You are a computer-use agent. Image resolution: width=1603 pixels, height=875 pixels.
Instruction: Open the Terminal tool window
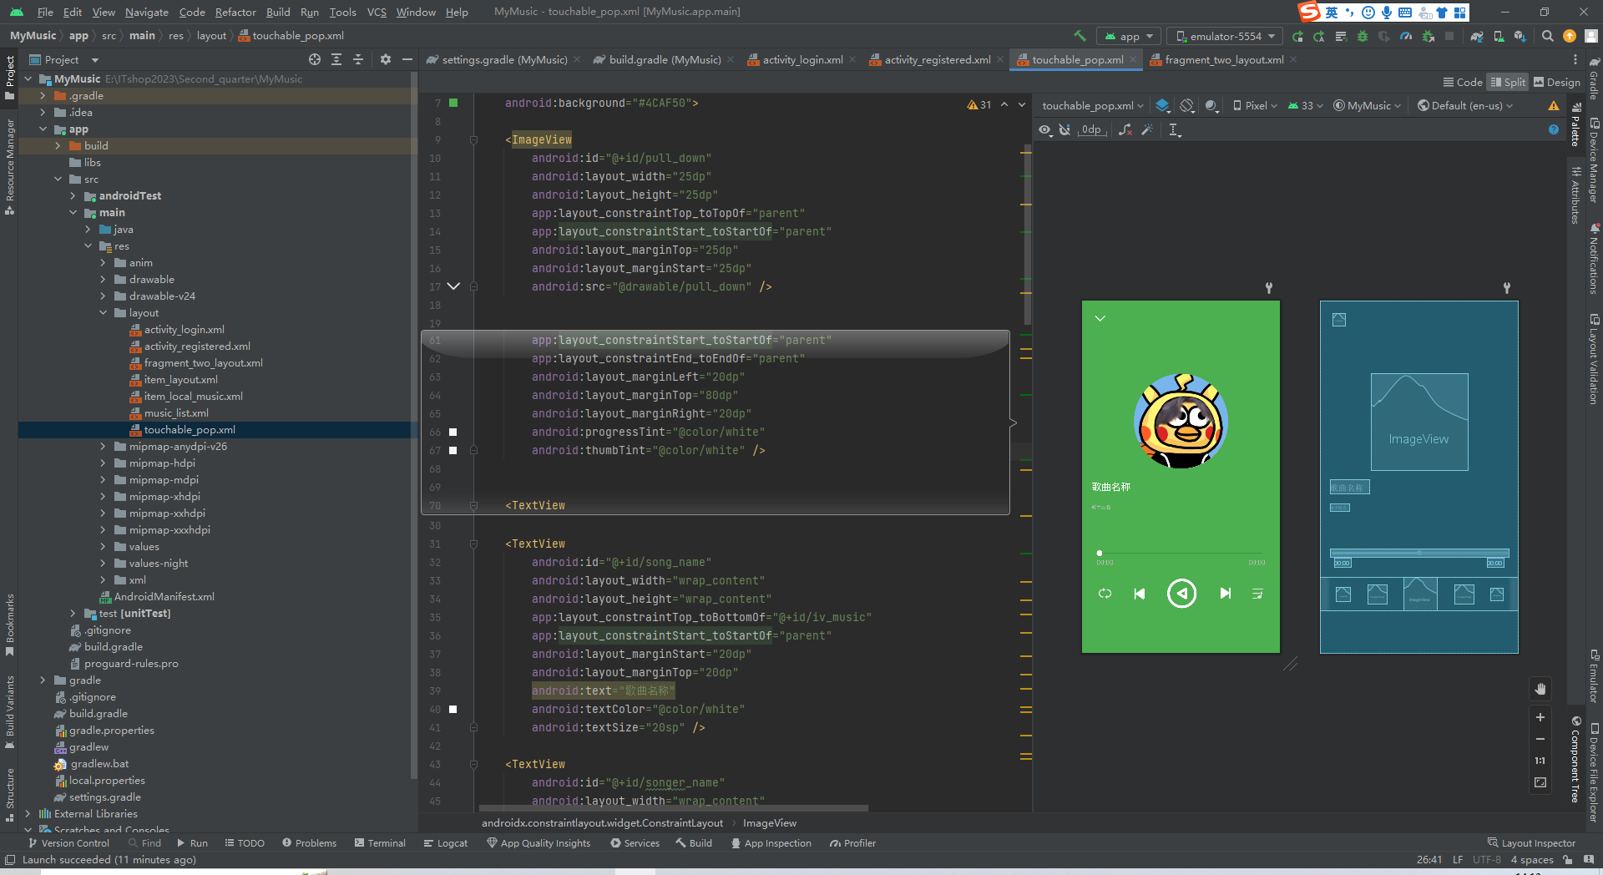[381, 843]
